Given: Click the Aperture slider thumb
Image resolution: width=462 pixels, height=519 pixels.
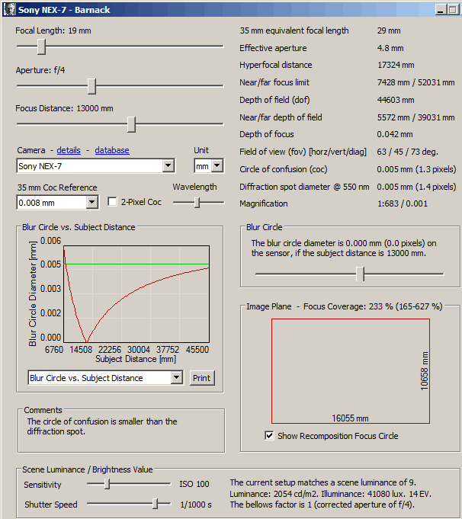Looking at the screenshot, I should coord(91,86).
